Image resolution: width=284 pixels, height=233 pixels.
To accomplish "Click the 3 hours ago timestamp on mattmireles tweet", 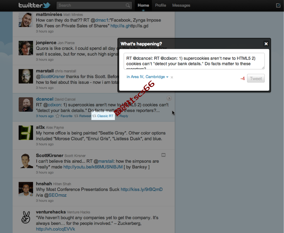I will [45, 32].
